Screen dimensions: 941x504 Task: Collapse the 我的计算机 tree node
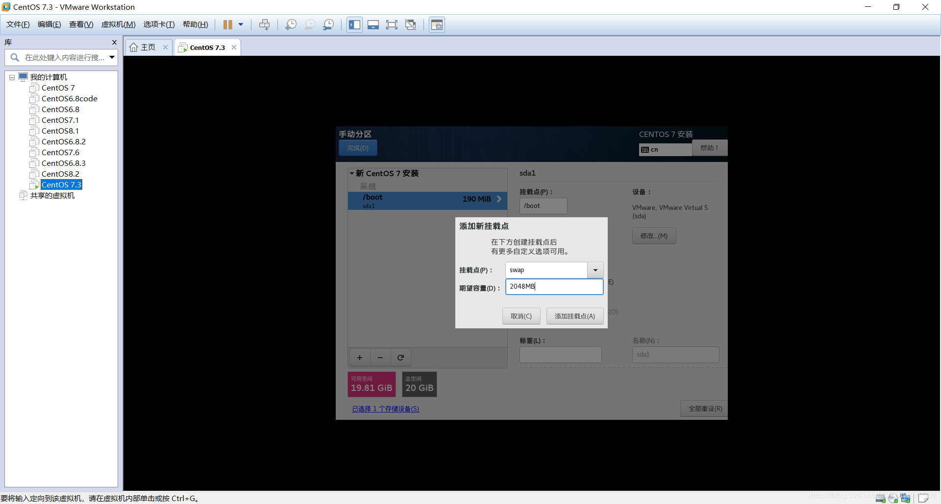pyautogui.click(x=12, y=77)
